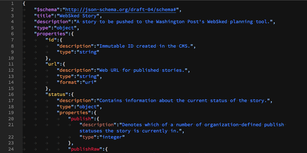Viewport: 307px width, 153px height.
Task: Click the "id" key
Action: 51,40
